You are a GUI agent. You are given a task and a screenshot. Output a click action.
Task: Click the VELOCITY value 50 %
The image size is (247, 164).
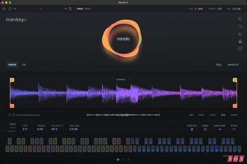[55, 129]
